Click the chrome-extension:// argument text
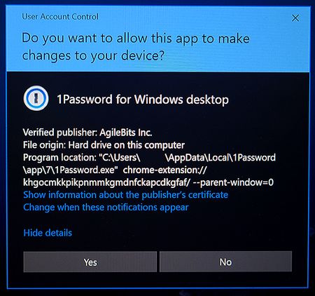Screen dimensions: 315x296 (164, 170)
